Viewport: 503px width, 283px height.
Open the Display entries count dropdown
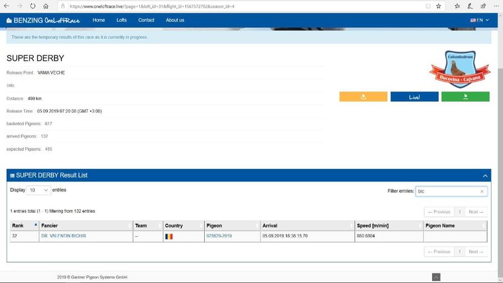39,190
